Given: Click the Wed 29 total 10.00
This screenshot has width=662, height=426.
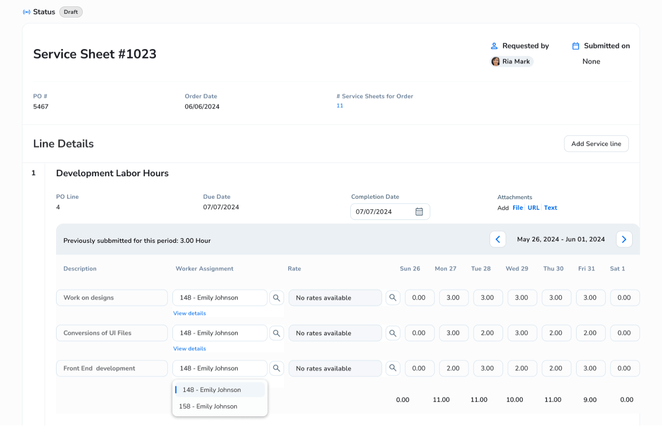Looking at the screenshot, I should 515,400.
